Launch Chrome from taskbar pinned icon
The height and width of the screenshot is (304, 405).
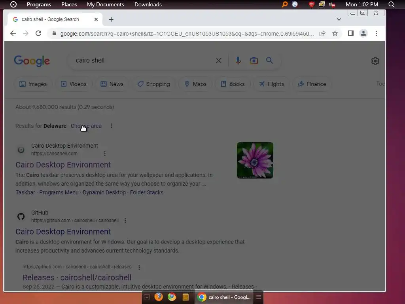(172, 297)
